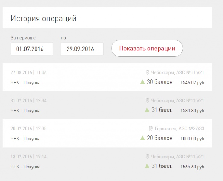Focus the start date field 01.07.2016
Image resolution: width=223 pixels, height=181 pixels.
[32, 49]
